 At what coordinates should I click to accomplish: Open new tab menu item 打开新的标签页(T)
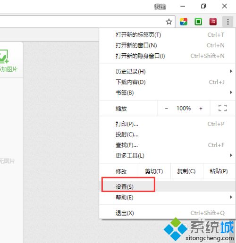coord(167,35)
